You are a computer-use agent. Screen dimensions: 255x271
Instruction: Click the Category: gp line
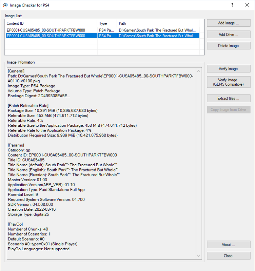pyautogui.click(x=19, y=150)
